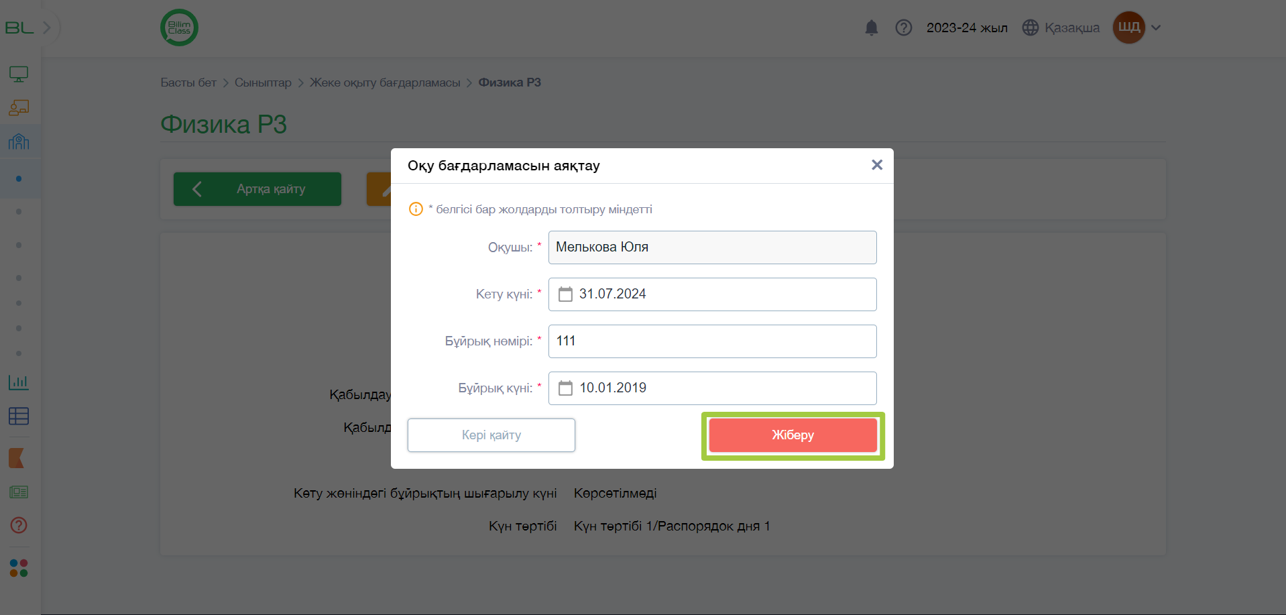
Task: Click Күн тәртібі 1/Распорядок дня 1 text
Action: click(x=672, y=526)
